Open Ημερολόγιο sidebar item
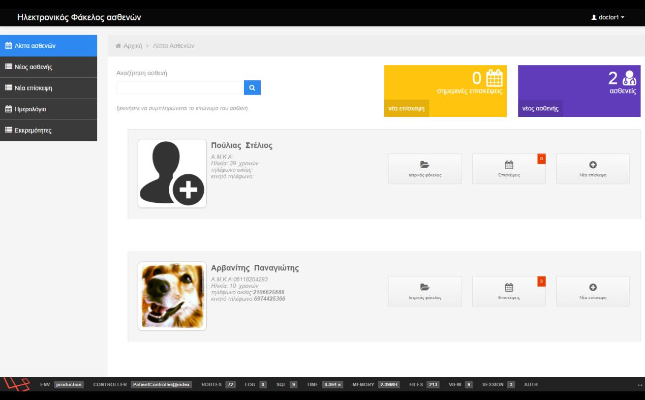Viewport: 645px width, 400px height. tap(48, 109)
